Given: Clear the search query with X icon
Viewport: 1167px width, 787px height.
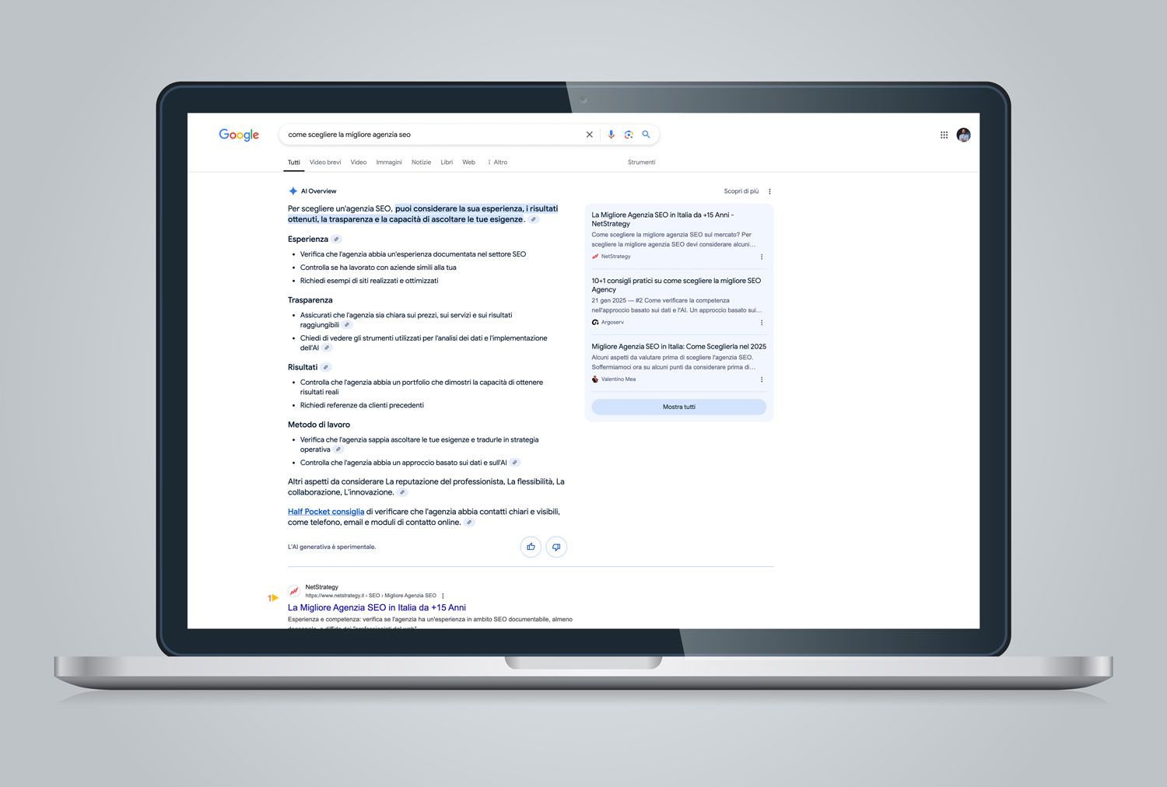Looking at the screenshot, I should (590, 135).
